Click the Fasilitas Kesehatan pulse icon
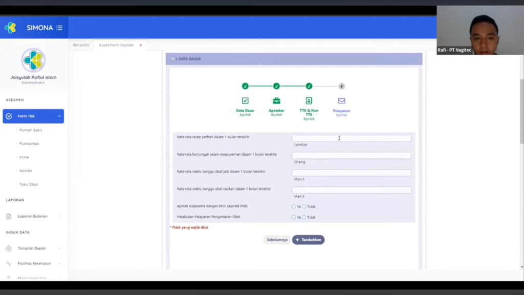The width and height of the screenshot is (524, 295). tap(9, 263)
